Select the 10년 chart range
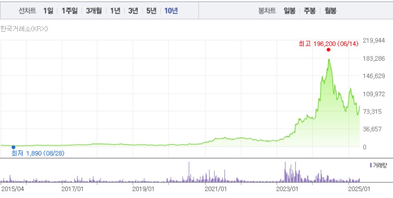Image resolution: width=393 pixels, height=198 pixels. click(x=171, y=11)
